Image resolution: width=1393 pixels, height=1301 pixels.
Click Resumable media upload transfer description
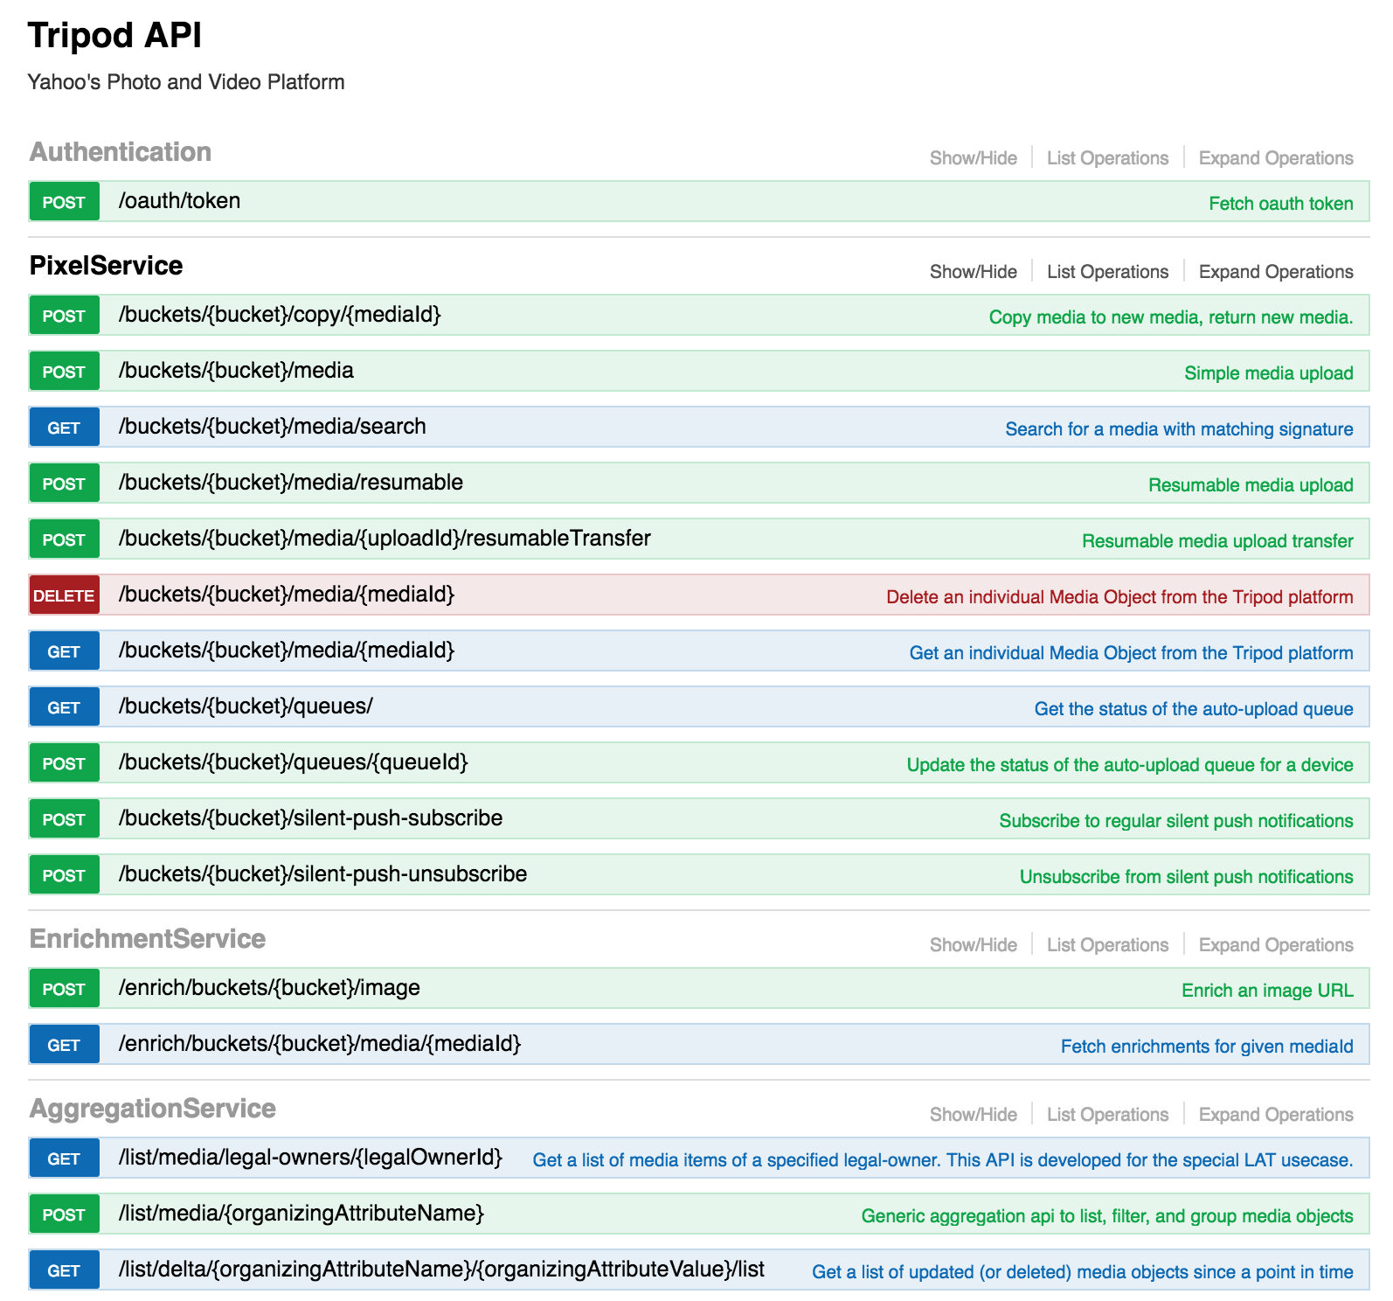pyautogui.click(x=1217, y=541)
